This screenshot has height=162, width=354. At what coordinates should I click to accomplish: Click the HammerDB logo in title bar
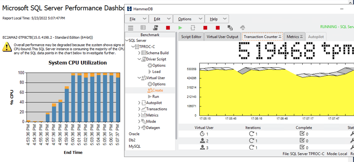[129, 9]
